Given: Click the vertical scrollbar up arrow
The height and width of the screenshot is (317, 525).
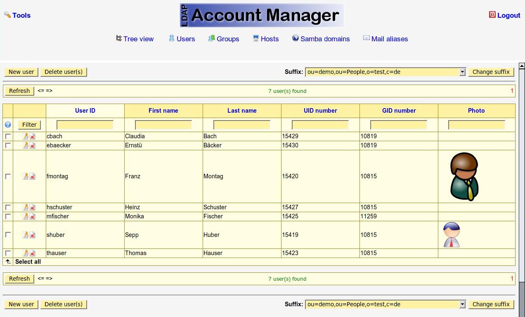Looking at the screenshot, I should [x=522, y=66].
